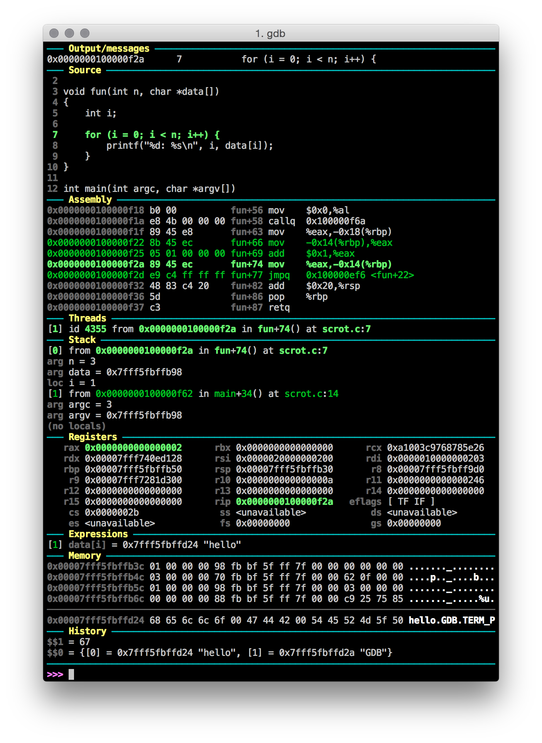
Task: Click 'arg n = 3' stack entry
Action: coord(71,361)
